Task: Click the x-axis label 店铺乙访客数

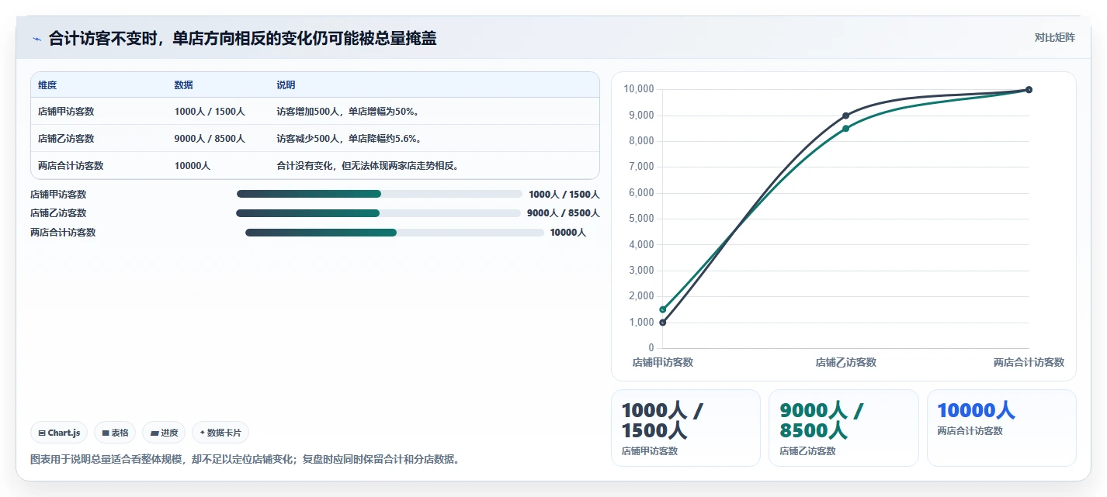Action: point(845,362)
